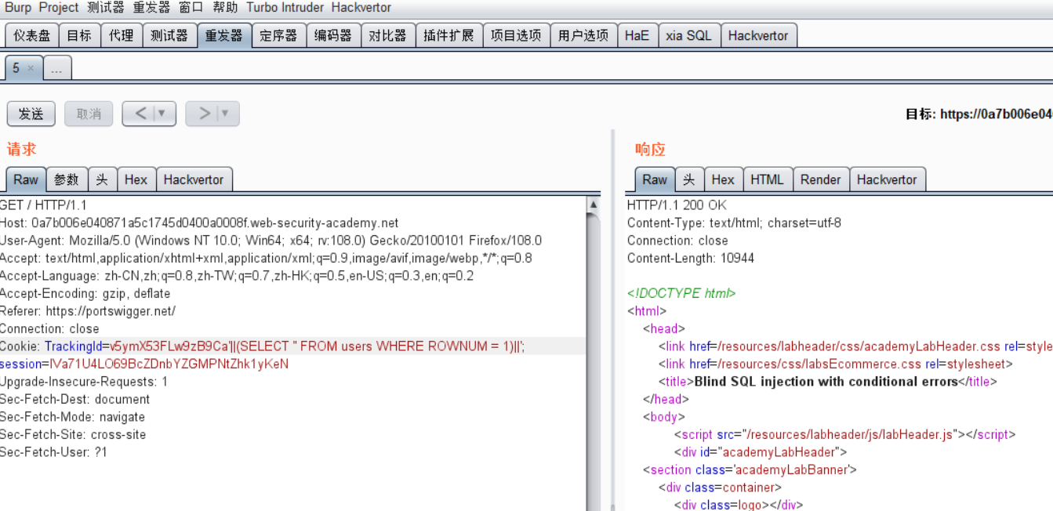
Task: Open the back history dropdown arrow
Action: pos(162,114)
